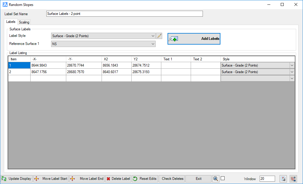
Task: Toggle the checkbox beside the zoom icon
Action: point(223,178)
